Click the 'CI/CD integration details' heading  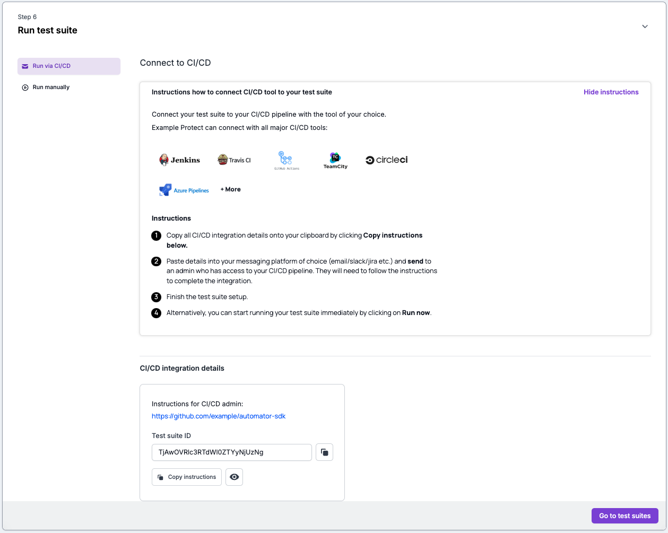pyautogui.click(x=182, y=368)
